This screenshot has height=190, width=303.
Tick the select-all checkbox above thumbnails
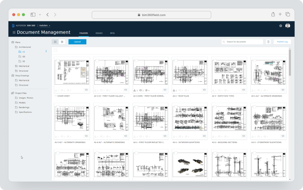56,50
